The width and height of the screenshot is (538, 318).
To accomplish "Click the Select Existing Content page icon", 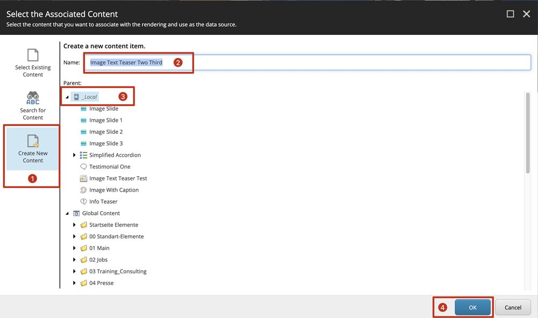I will pos(33,55).
